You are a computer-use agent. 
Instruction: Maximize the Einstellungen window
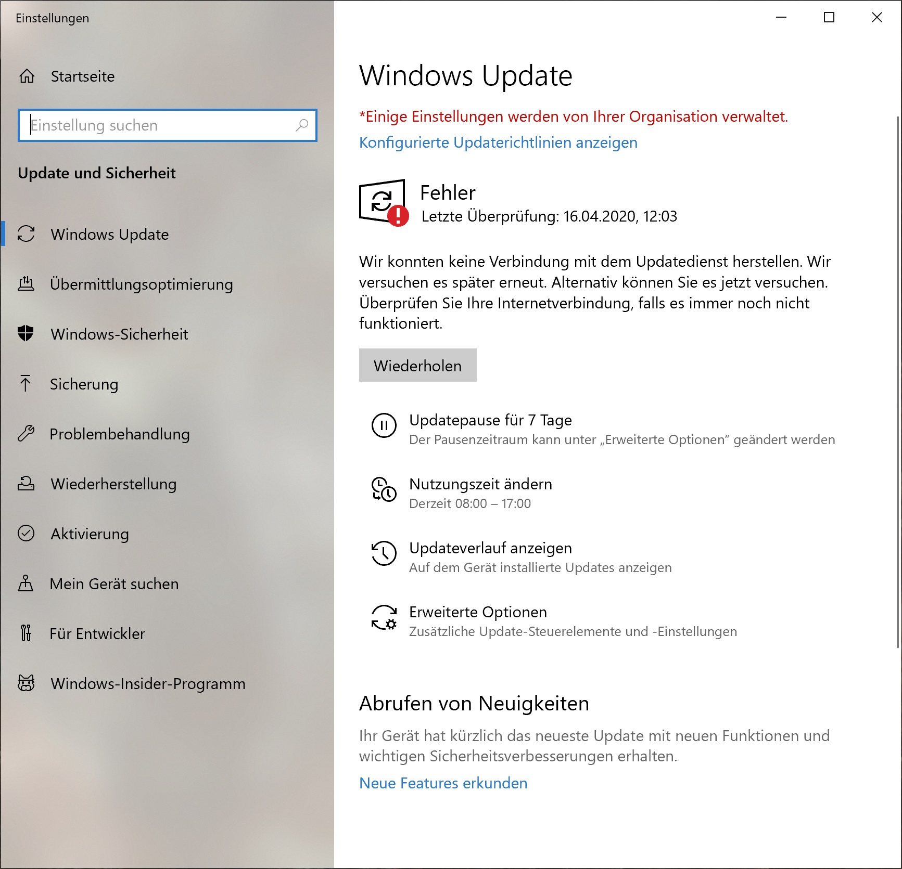(829, 17)
